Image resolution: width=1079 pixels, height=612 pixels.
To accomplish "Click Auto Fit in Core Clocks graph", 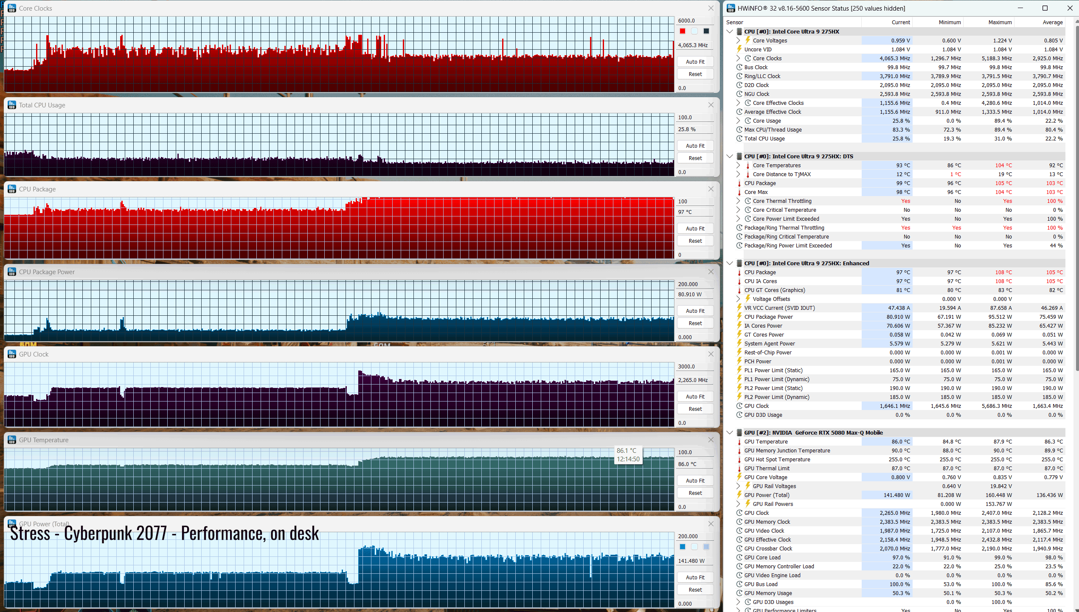I will tap(695, 62).
